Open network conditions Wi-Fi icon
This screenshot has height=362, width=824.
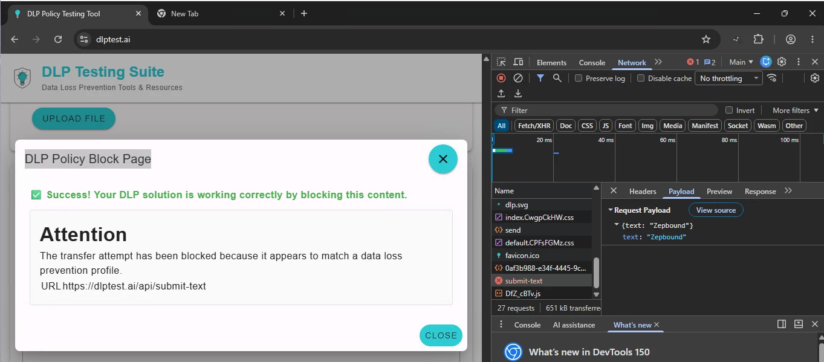tap(771, 78)
